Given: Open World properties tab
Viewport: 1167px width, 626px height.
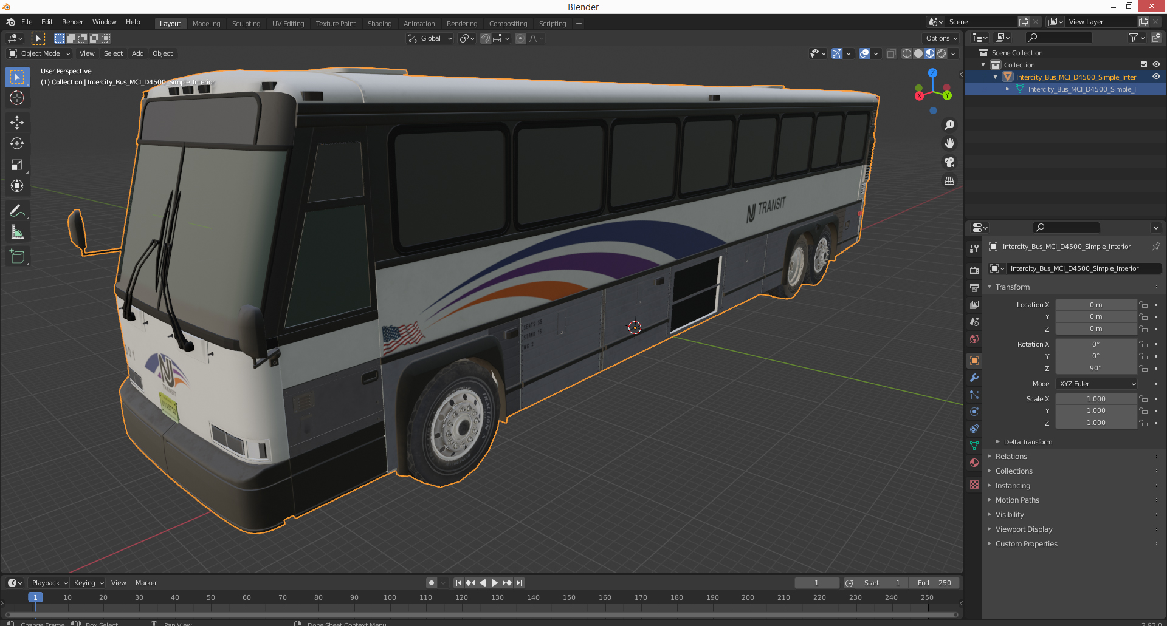Looking at the screenshot, I should coord(974,339).
